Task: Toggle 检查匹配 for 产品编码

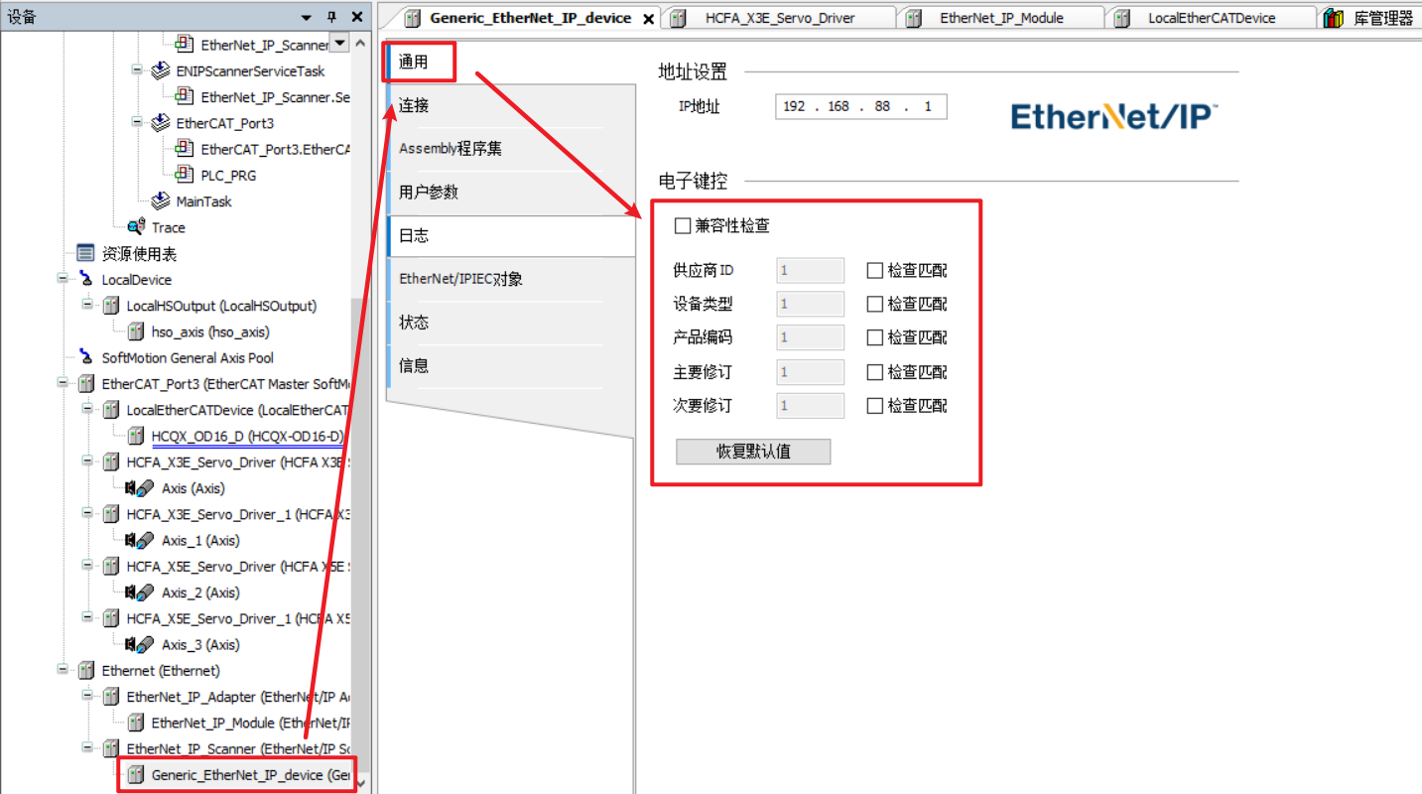Action: (874, 338)
